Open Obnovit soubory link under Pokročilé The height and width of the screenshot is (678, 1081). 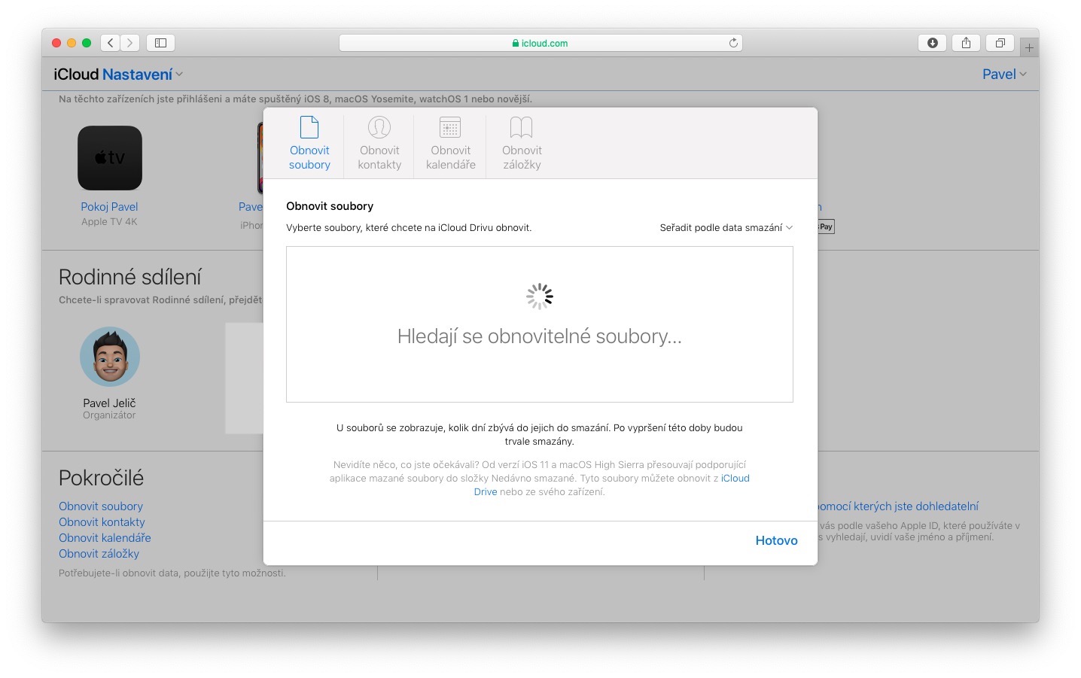coord(101,506)
